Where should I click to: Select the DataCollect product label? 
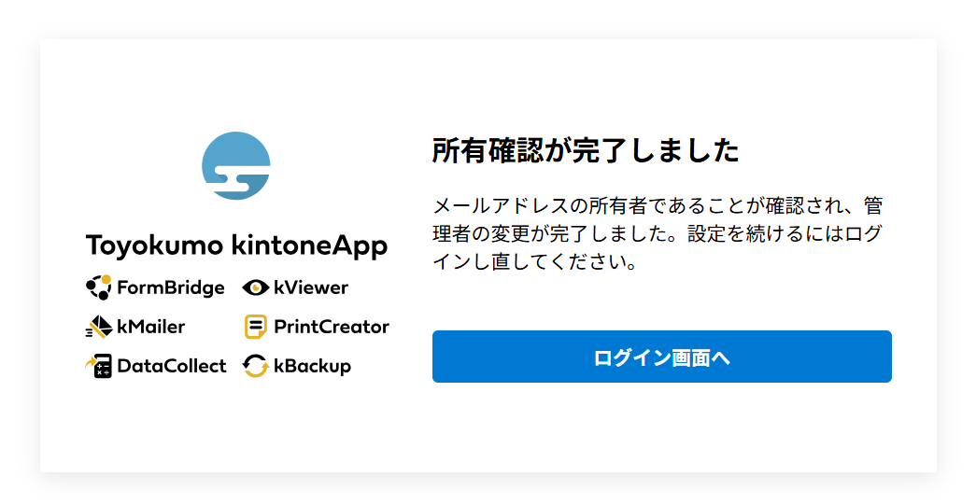172,366
